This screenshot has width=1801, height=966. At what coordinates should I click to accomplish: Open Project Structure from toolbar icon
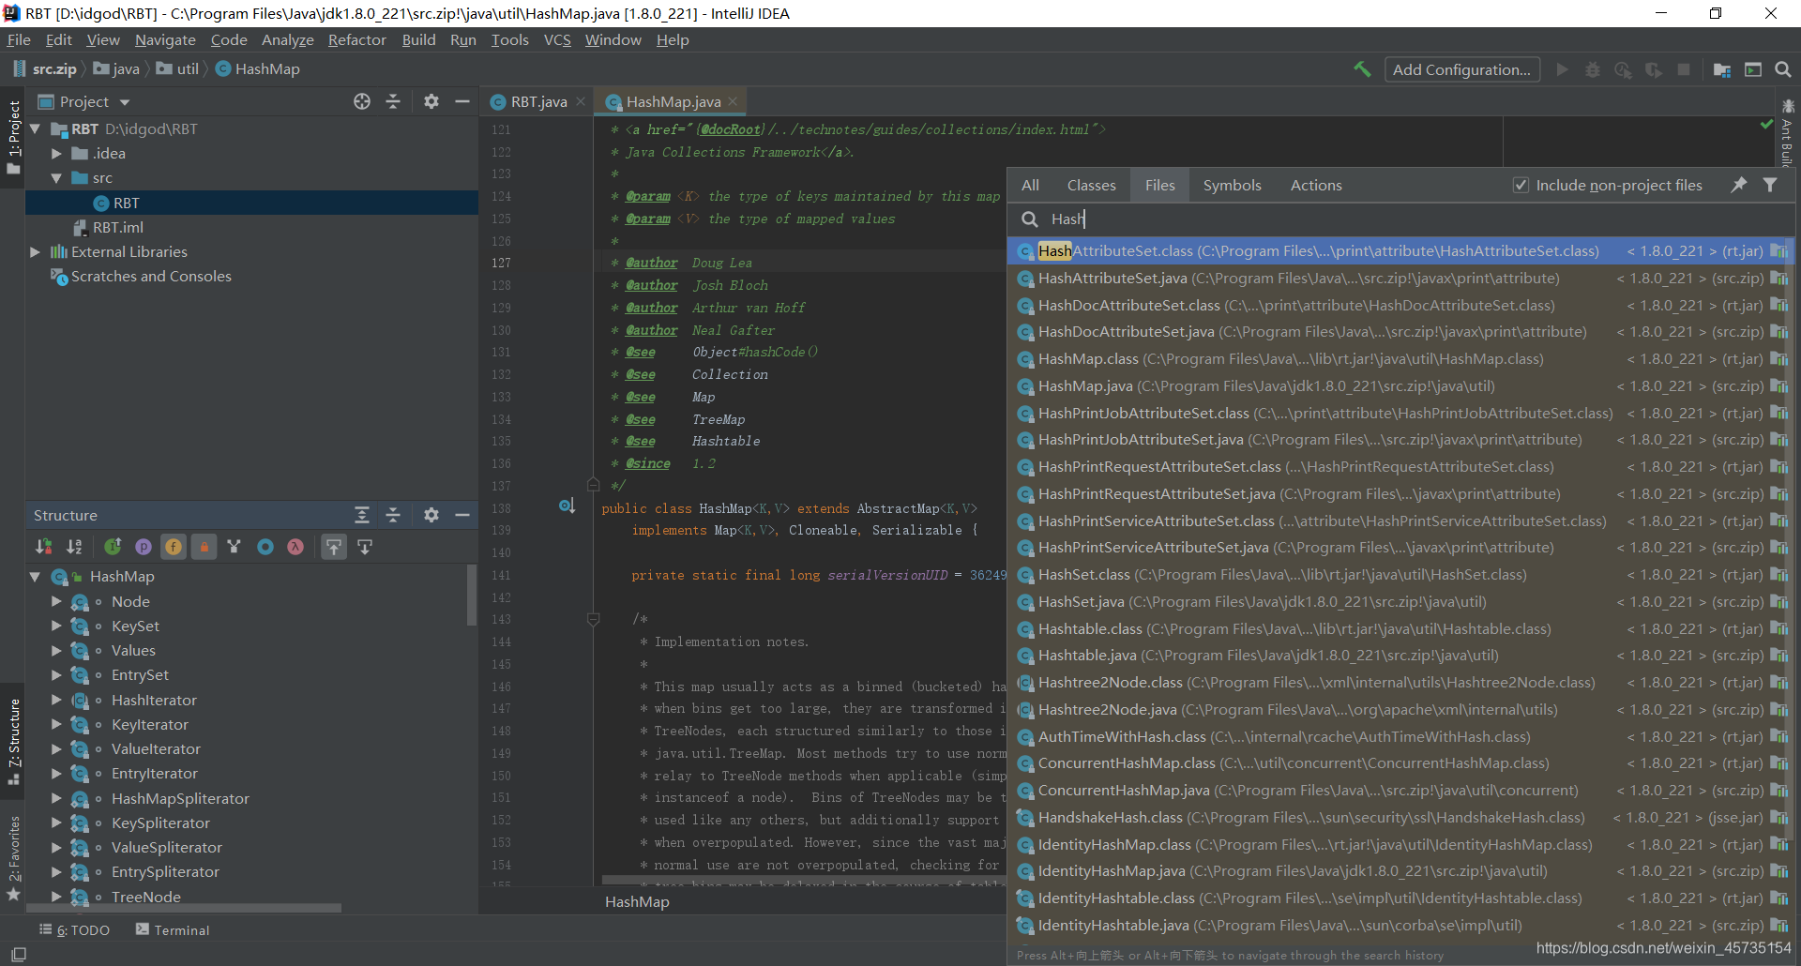[x=1722, y=69]
